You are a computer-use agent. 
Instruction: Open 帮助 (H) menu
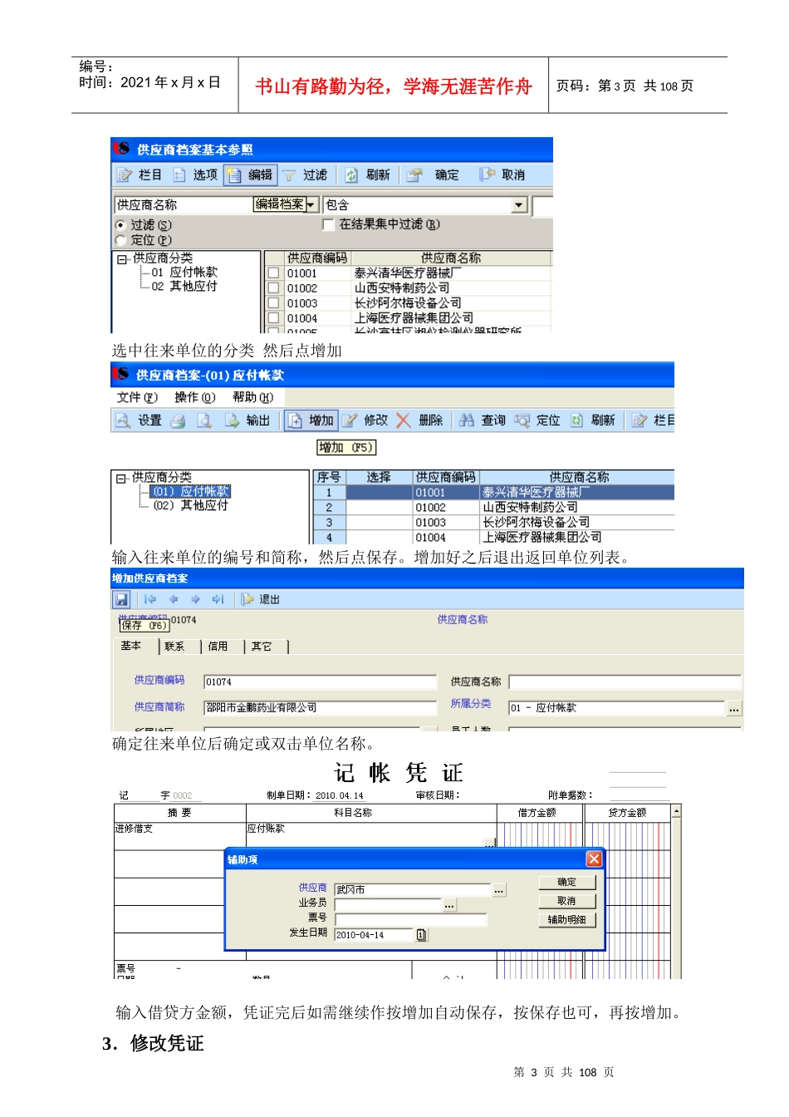252,397
